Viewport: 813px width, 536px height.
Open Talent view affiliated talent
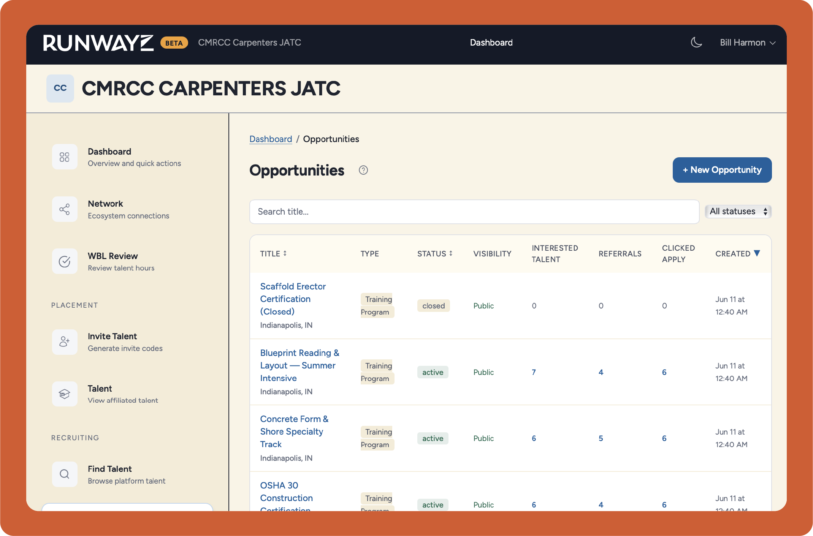click(127, 394)
